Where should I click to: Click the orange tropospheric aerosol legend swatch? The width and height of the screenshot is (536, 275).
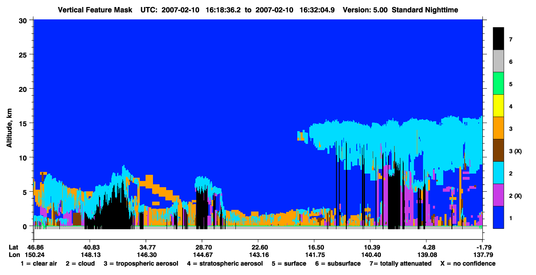point(498,128)
